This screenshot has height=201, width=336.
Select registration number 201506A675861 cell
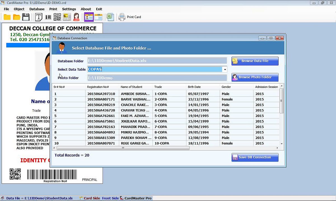tap(102, 121)
